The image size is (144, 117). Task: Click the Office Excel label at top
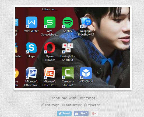click(x=50, y=9)
